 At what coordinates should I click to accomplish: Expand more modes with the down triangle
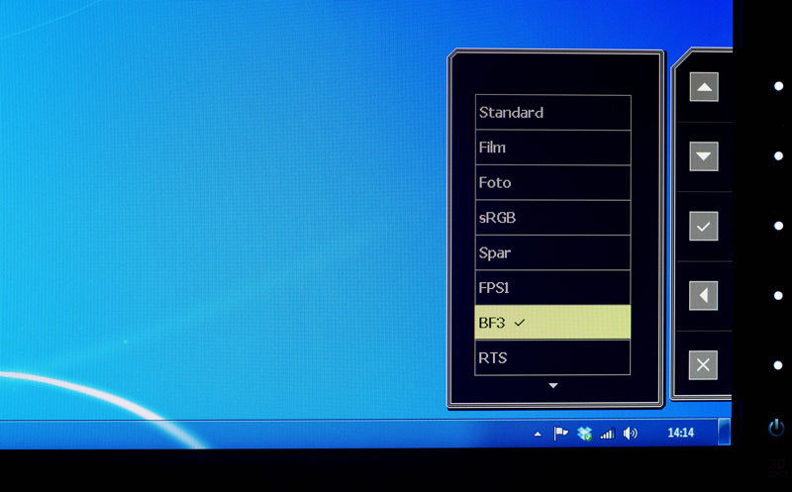pos(553,385)
